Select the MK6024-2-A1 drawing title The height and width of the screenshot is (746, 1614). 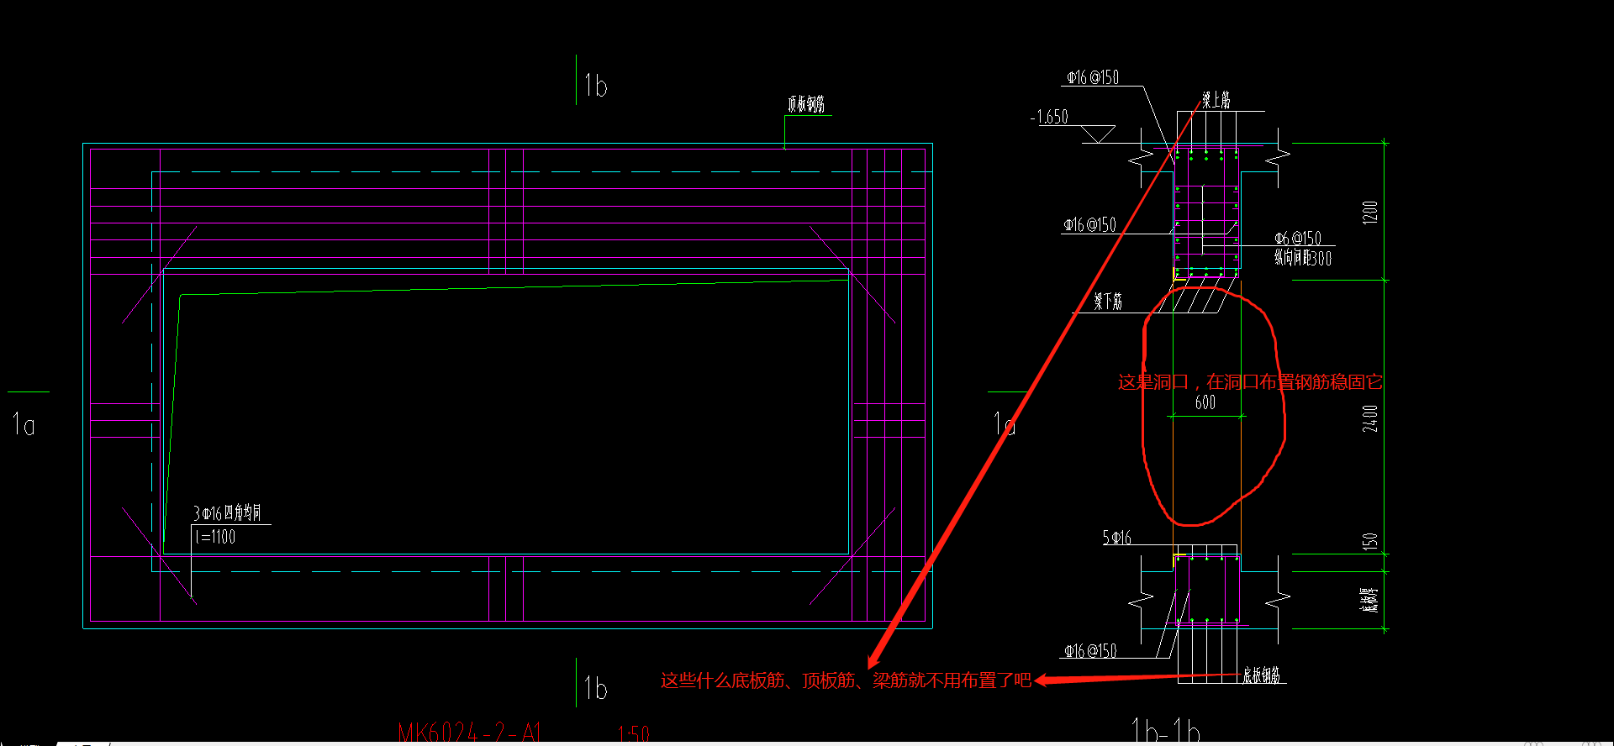[x=470, y=733]
